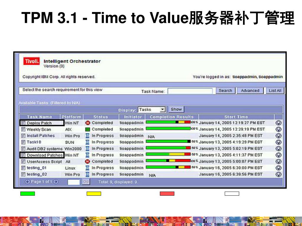The height and width of the screenshot is (226, 302).
Task: Open the Display Tasks dropdown
Action: pyautogui.click(x=152, y=109)
